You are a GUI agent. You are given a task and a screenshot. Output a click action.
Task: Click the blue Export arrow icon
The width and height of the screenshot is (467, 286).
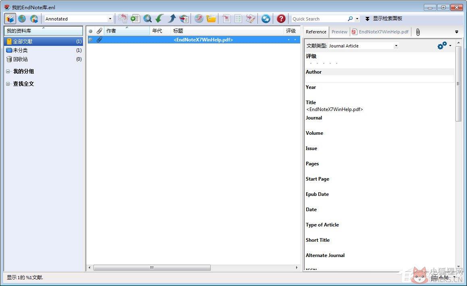(172, 19)
